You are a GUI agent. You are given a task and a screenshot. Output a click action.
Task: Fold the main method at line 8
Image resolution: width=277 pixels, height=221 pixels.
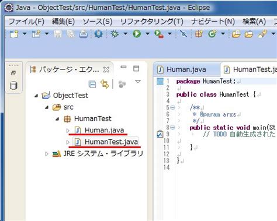coord(172,128)
